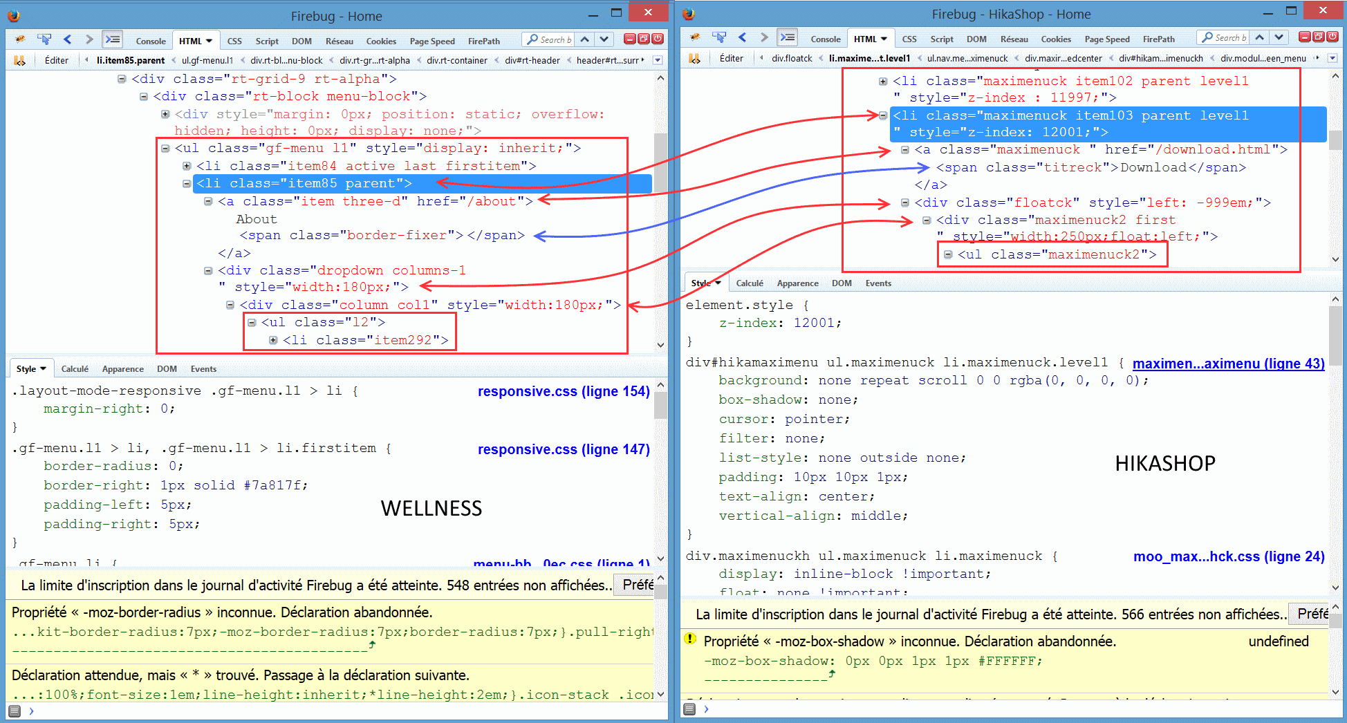Click Search box in Home window toolbar
The height and width of the screenshot is (723, 1347).
[x=548, y=39]
